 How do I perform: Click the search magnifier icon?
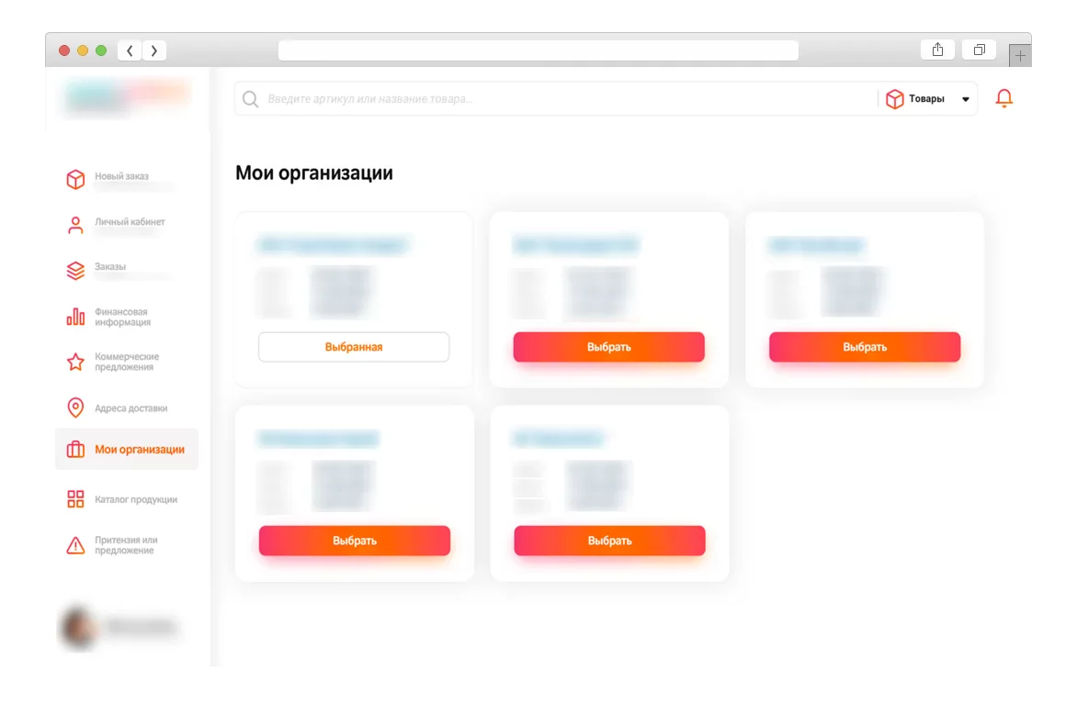tap(251, 99)
